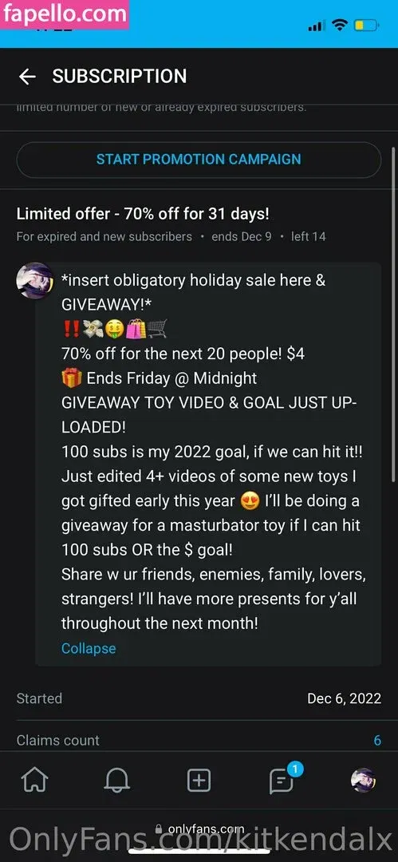The width and height of the screenshot is (398, 862).
Task: Tap the battery status indicator
Action: point(365,26)
